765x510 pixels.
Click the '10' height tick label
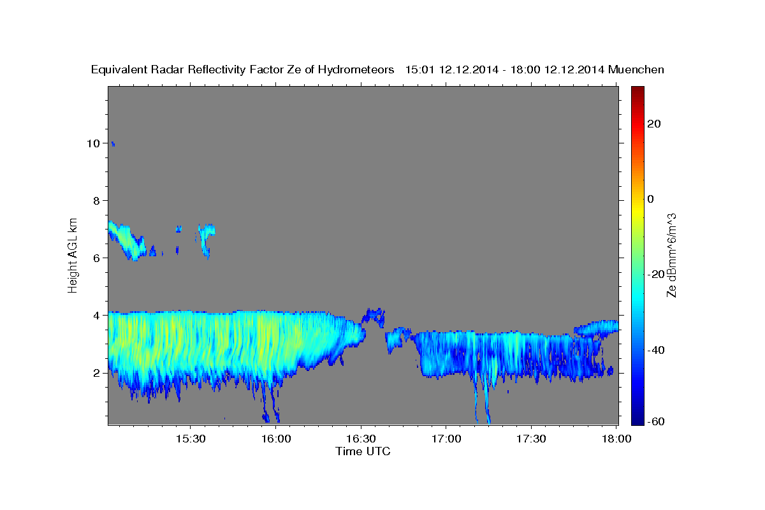pos(94,143)
